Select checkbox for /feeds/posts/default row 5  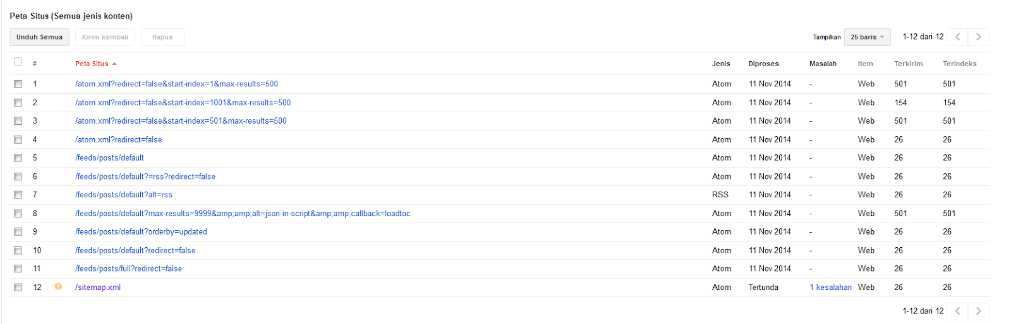pos(18,158)
